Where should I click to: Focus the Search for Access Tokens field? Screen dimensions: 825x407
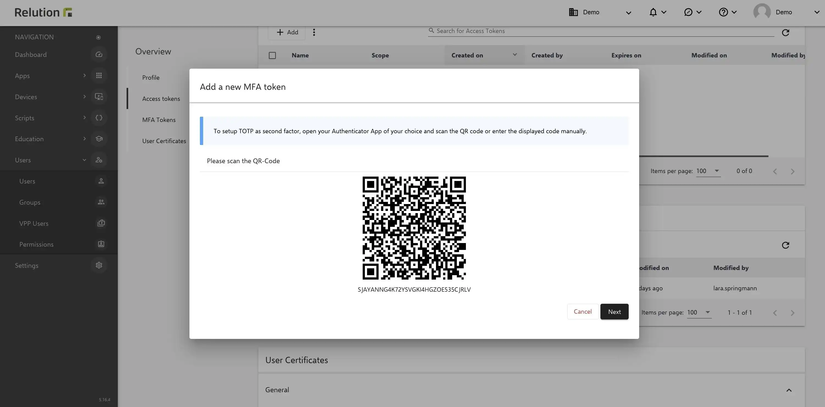tap(601, 31)
